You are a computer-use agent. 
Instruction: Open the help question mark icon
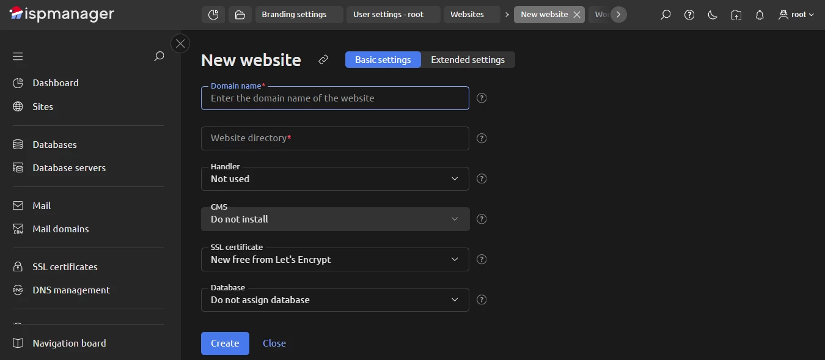689,14
